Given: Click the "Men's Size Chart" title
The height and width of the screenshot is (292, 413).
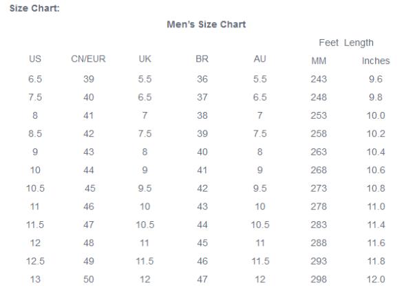Looking at the screenshot, I should tap(206, 25).
